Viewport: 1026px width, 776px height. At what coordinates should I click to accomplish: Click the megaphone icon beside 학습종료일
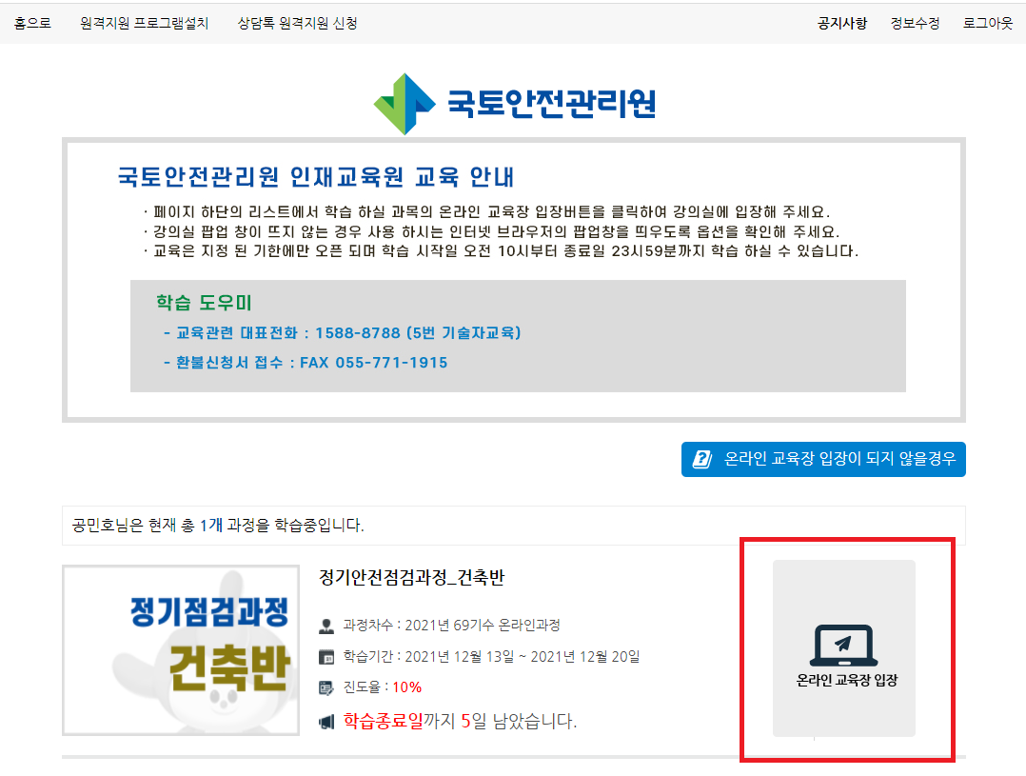pyautogui.click(x=326, y=723)
